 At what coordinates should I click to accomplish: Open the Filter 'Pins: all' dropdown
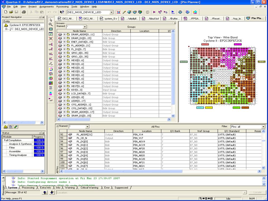click(263, 127)
